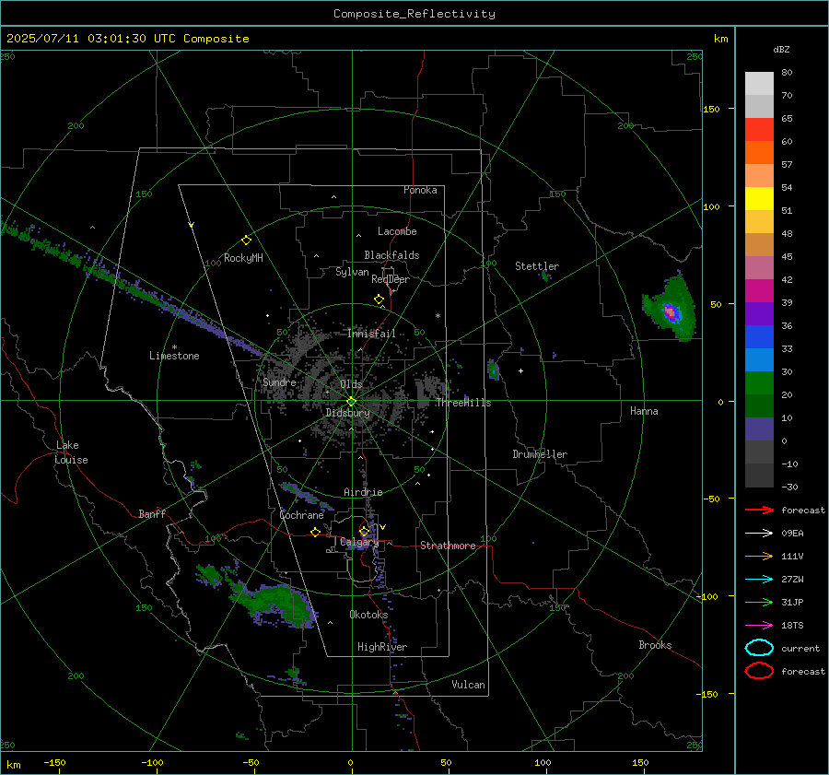
Task: Click the yellow diamond marker above RockyMH
Action: tap(246, 241)
